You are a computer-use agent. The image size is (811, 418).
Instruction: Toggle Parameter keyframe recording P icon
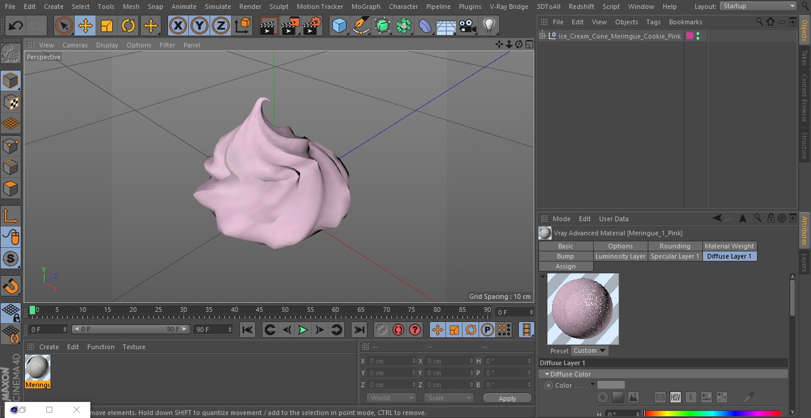[487, 330]
